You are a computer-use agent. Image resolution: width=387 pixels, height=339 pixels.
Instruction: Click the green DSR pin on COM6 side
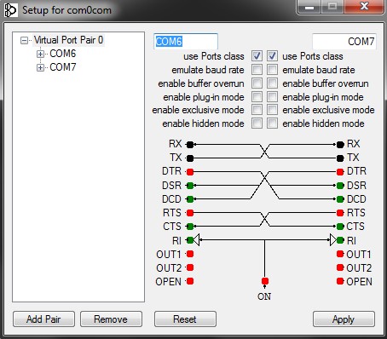[190, 186]
